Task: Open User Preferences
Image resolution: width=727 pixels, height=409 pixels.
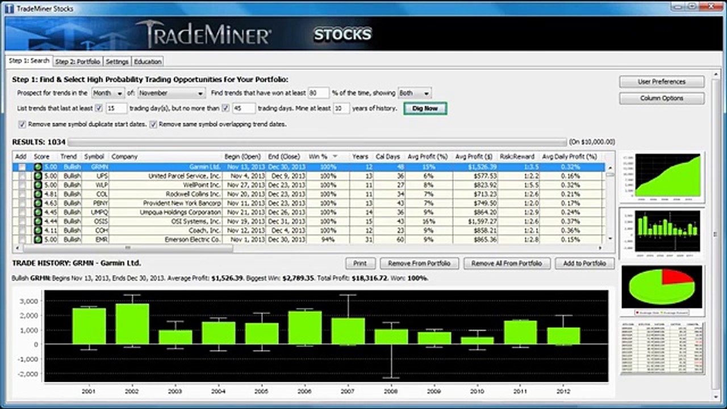Action: pyautogui.click(x=662, y=82)
